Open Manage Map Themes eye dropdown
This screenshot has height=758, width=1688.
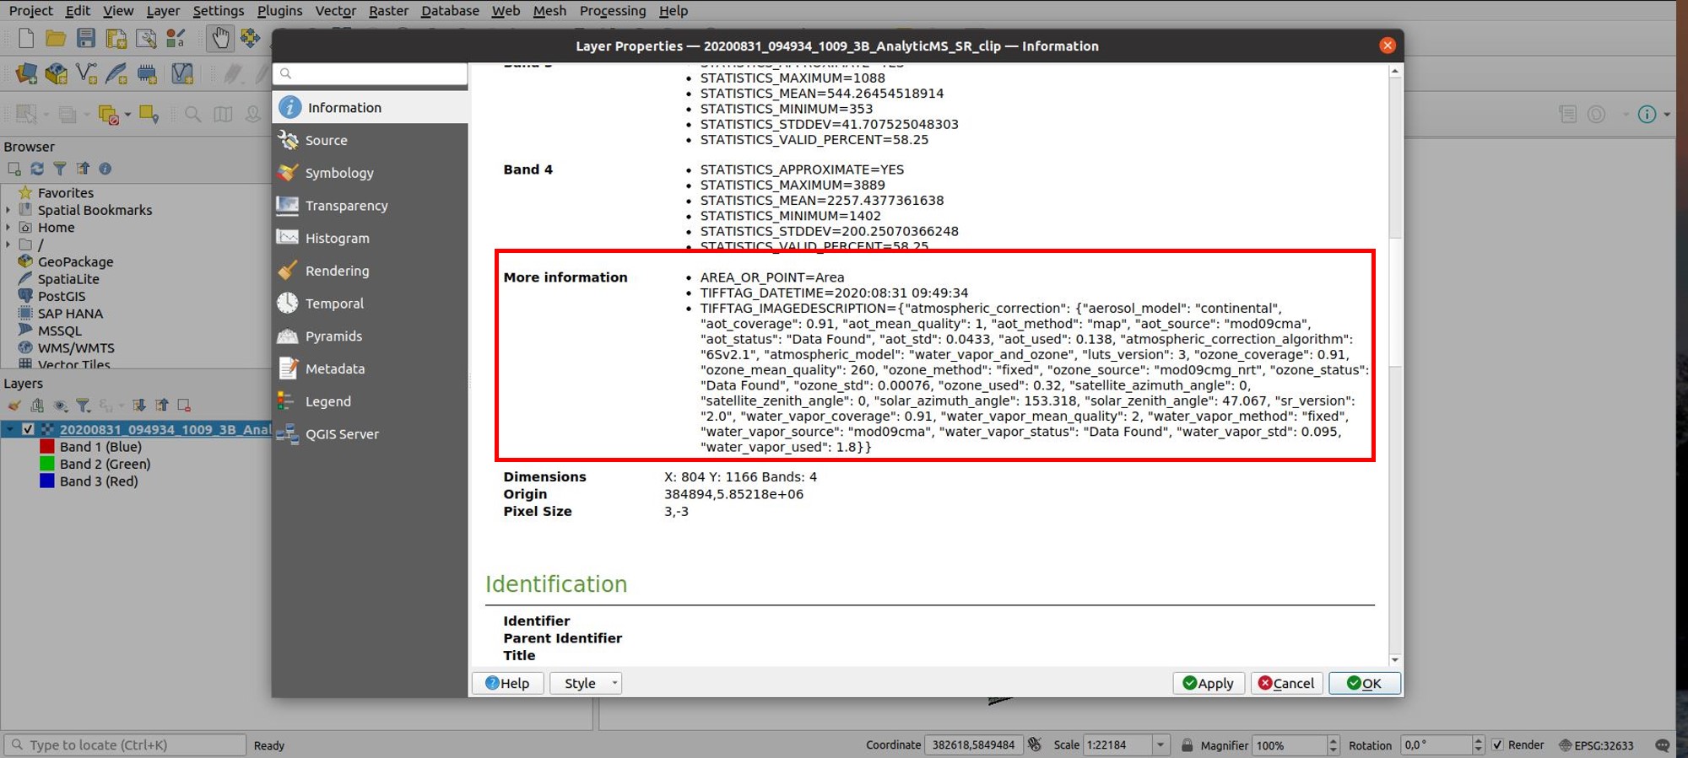(x=60, y=406)
